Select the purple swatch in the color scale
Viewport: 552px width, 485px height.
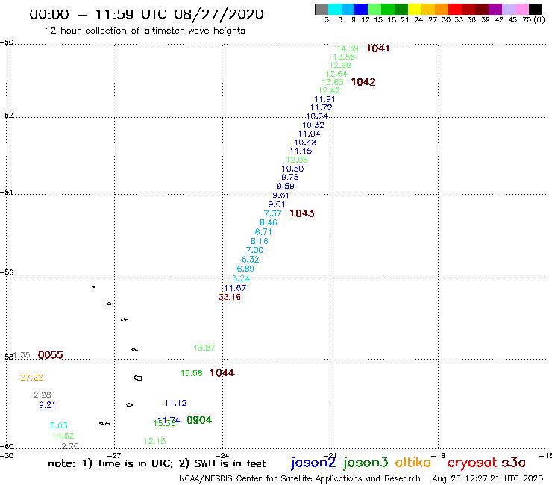pos(495,9)
